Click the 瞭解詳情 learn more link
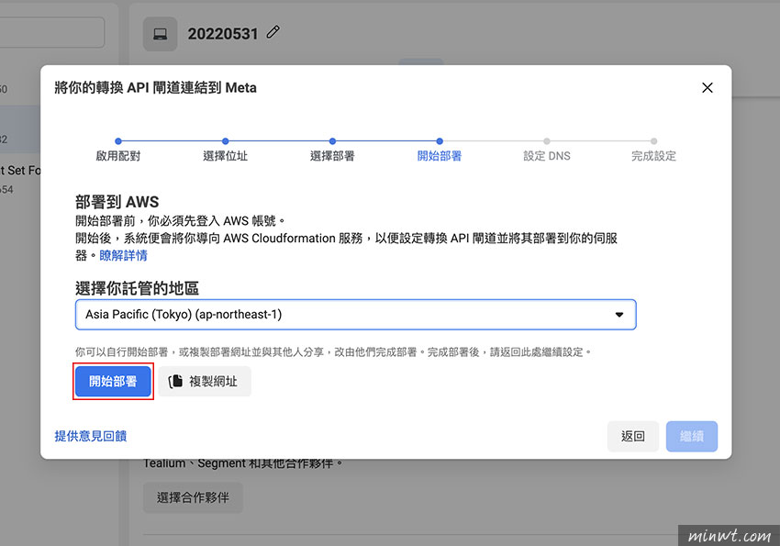 (123, 256)
